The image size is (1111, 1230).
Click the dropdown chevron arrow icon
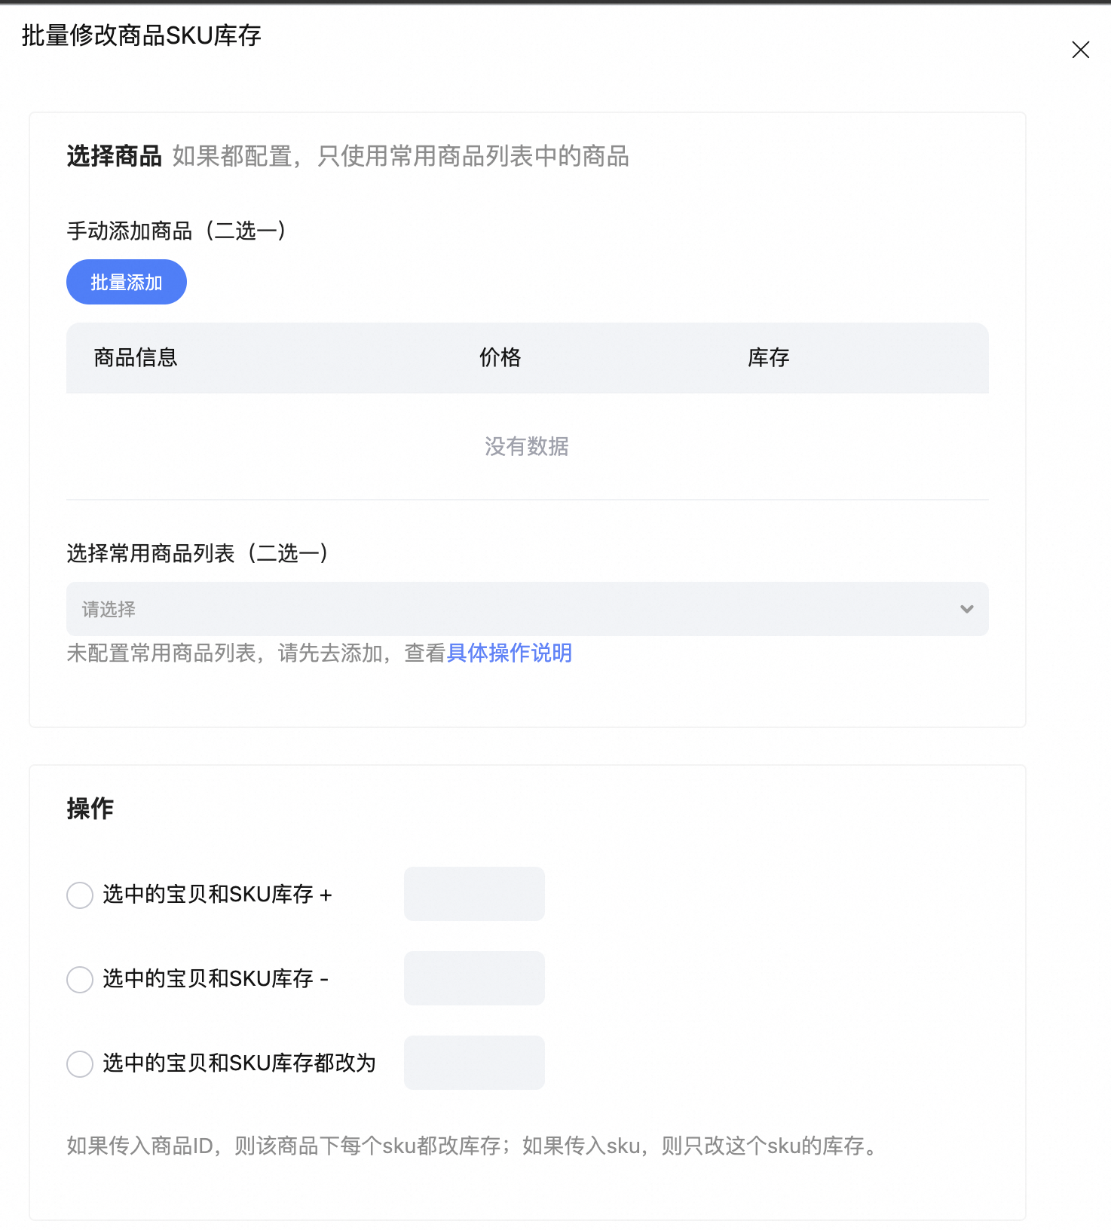click(966, 609)
